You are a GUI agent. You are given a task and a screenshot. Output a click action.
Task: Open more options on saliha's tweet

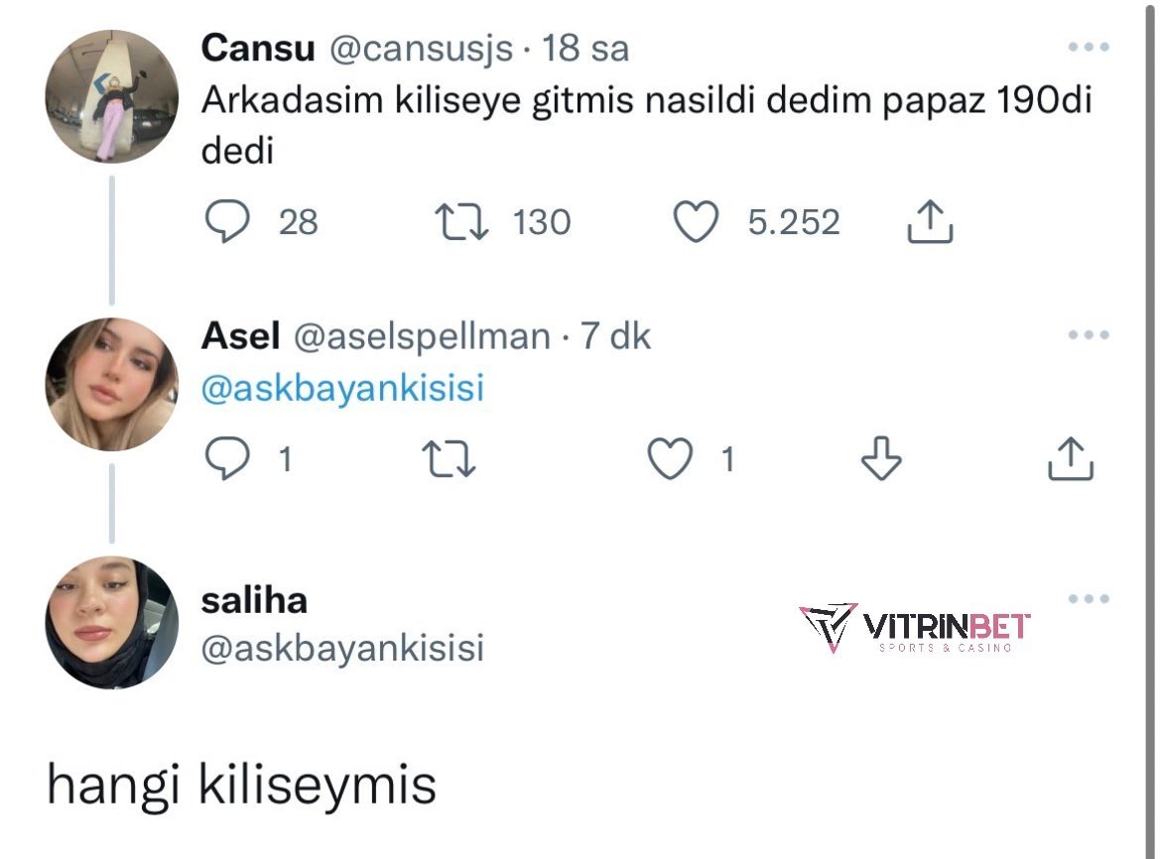1088,598
